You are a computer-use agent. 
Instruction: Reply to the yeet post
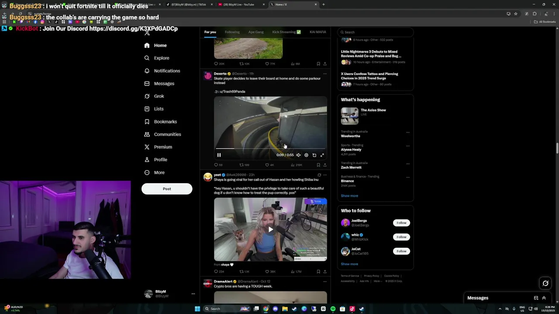[219, 271]
